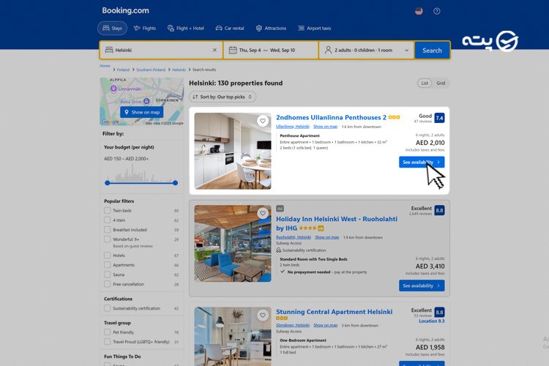Open the Car rental tab
The image size is (549, 366).
(x=230, y=29)
